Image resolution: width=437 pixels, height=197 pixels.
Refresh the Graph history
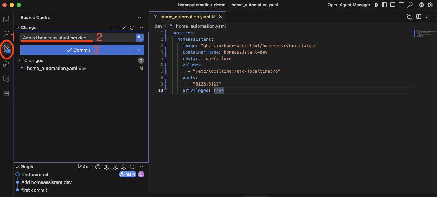132,167
